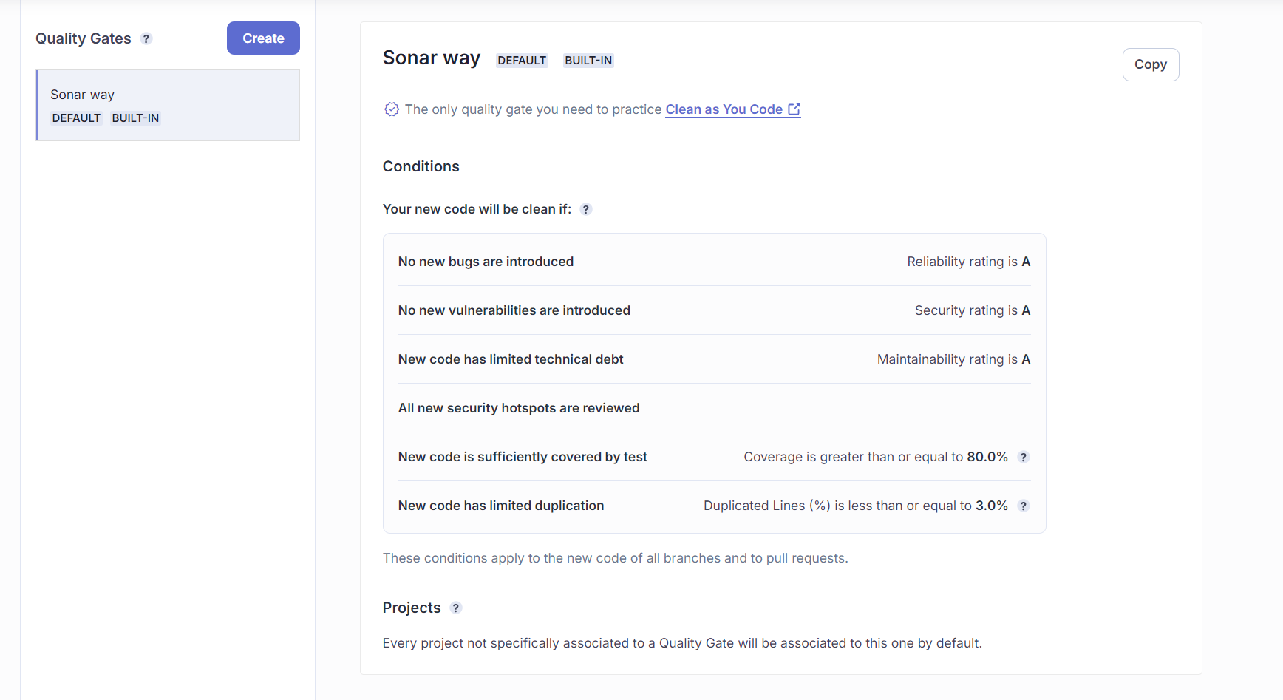Viewport: 1283px width, 700px height.
Task: Click the 'Sonar way' page heading
Action: click(x=432, y=58)
